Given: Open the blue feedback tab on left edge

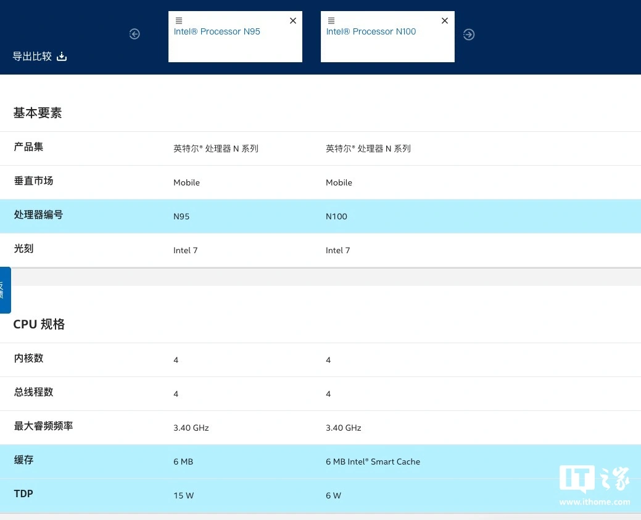Looking at the screenshot, I should coord(5,290).
